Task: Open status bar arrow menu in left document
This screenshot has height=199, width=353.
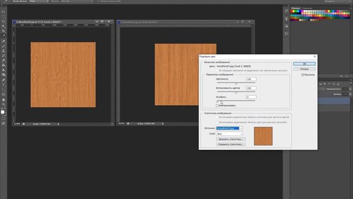Action: click(58, 124)
